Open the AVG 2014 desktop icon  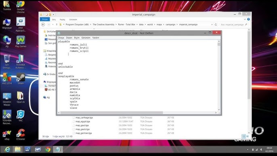coord(7,79)
